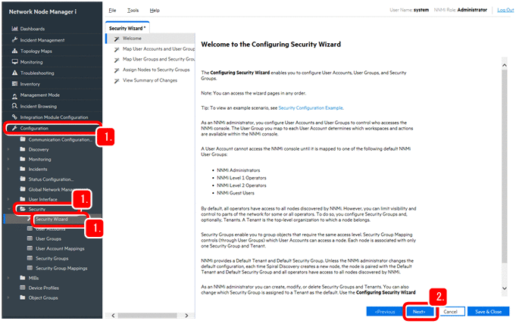
Task: Click open Security folder icon
Action: coord(23,209)
